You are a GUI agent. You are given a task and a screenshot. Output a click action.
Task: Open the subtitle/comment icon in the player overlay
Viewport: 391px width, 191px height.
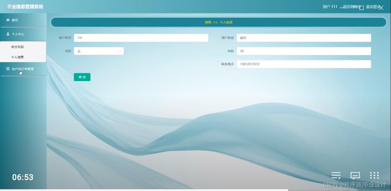pyautogui.click(x=355, y=175)
